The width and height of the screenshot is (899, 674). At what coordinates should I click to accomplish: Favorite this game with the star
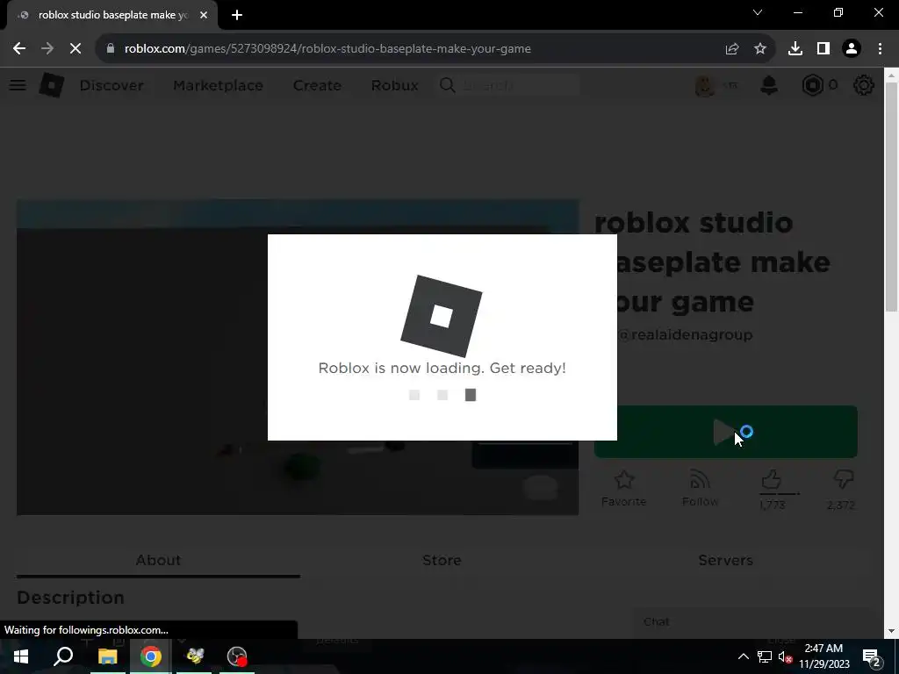[x=624, y=488]
